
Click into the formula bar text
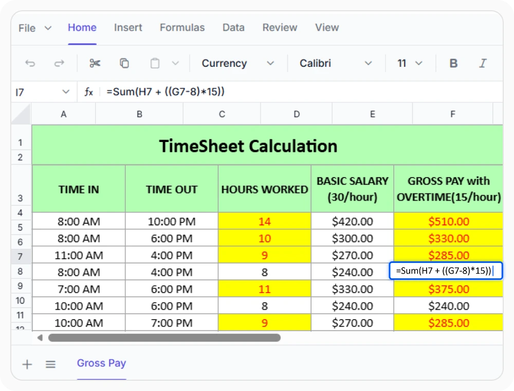(x=166, y=92)
